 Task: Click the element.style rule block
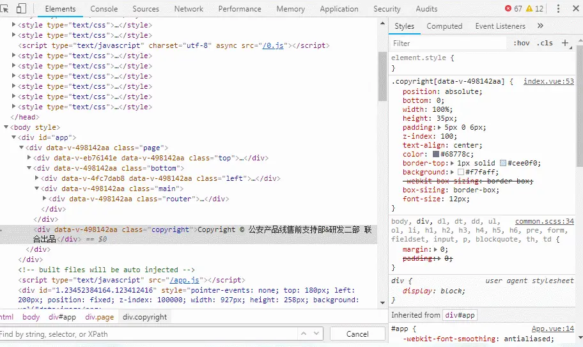(x=482, y=63)
